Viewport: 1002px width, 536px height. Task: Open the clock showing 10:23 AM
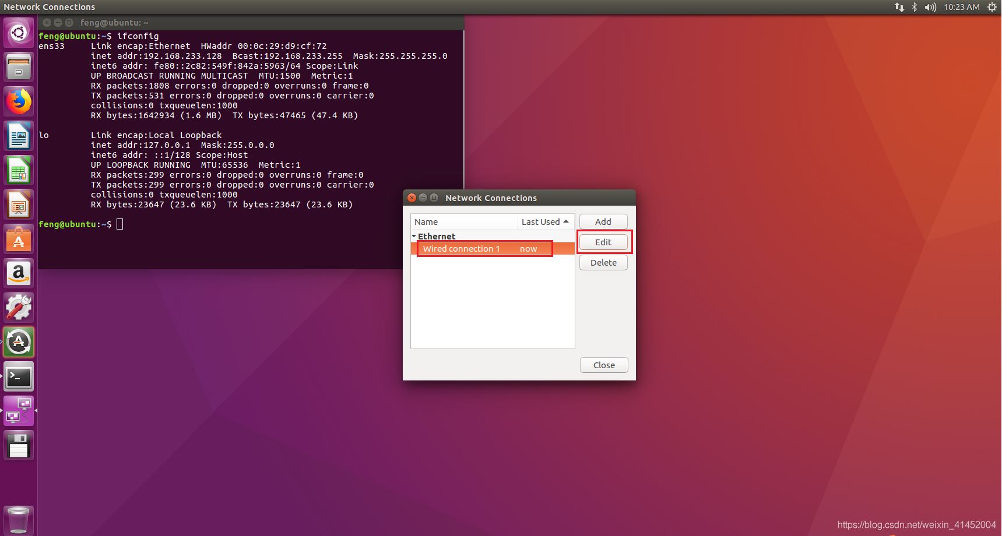coord(962,7)
